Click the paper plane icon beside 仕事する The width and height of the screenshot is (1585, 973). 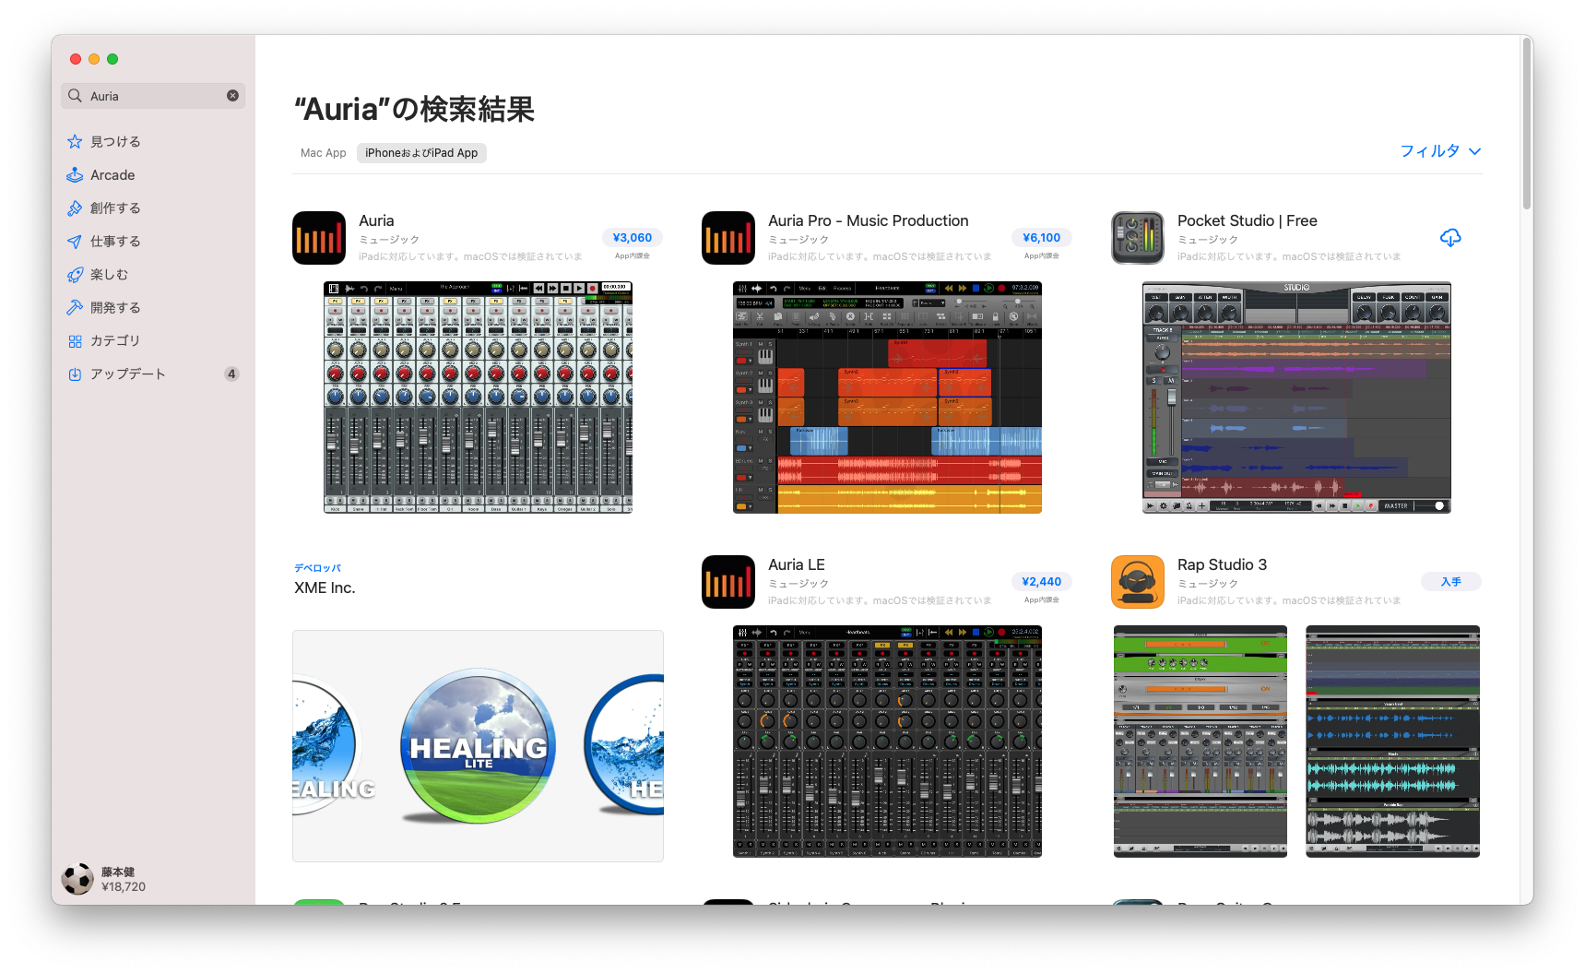75,241
